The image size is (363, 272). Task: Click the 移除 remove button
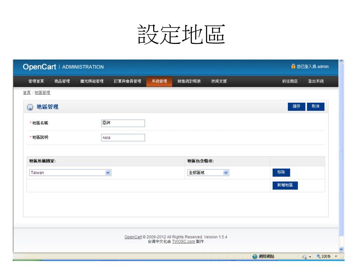click(281, 172)
